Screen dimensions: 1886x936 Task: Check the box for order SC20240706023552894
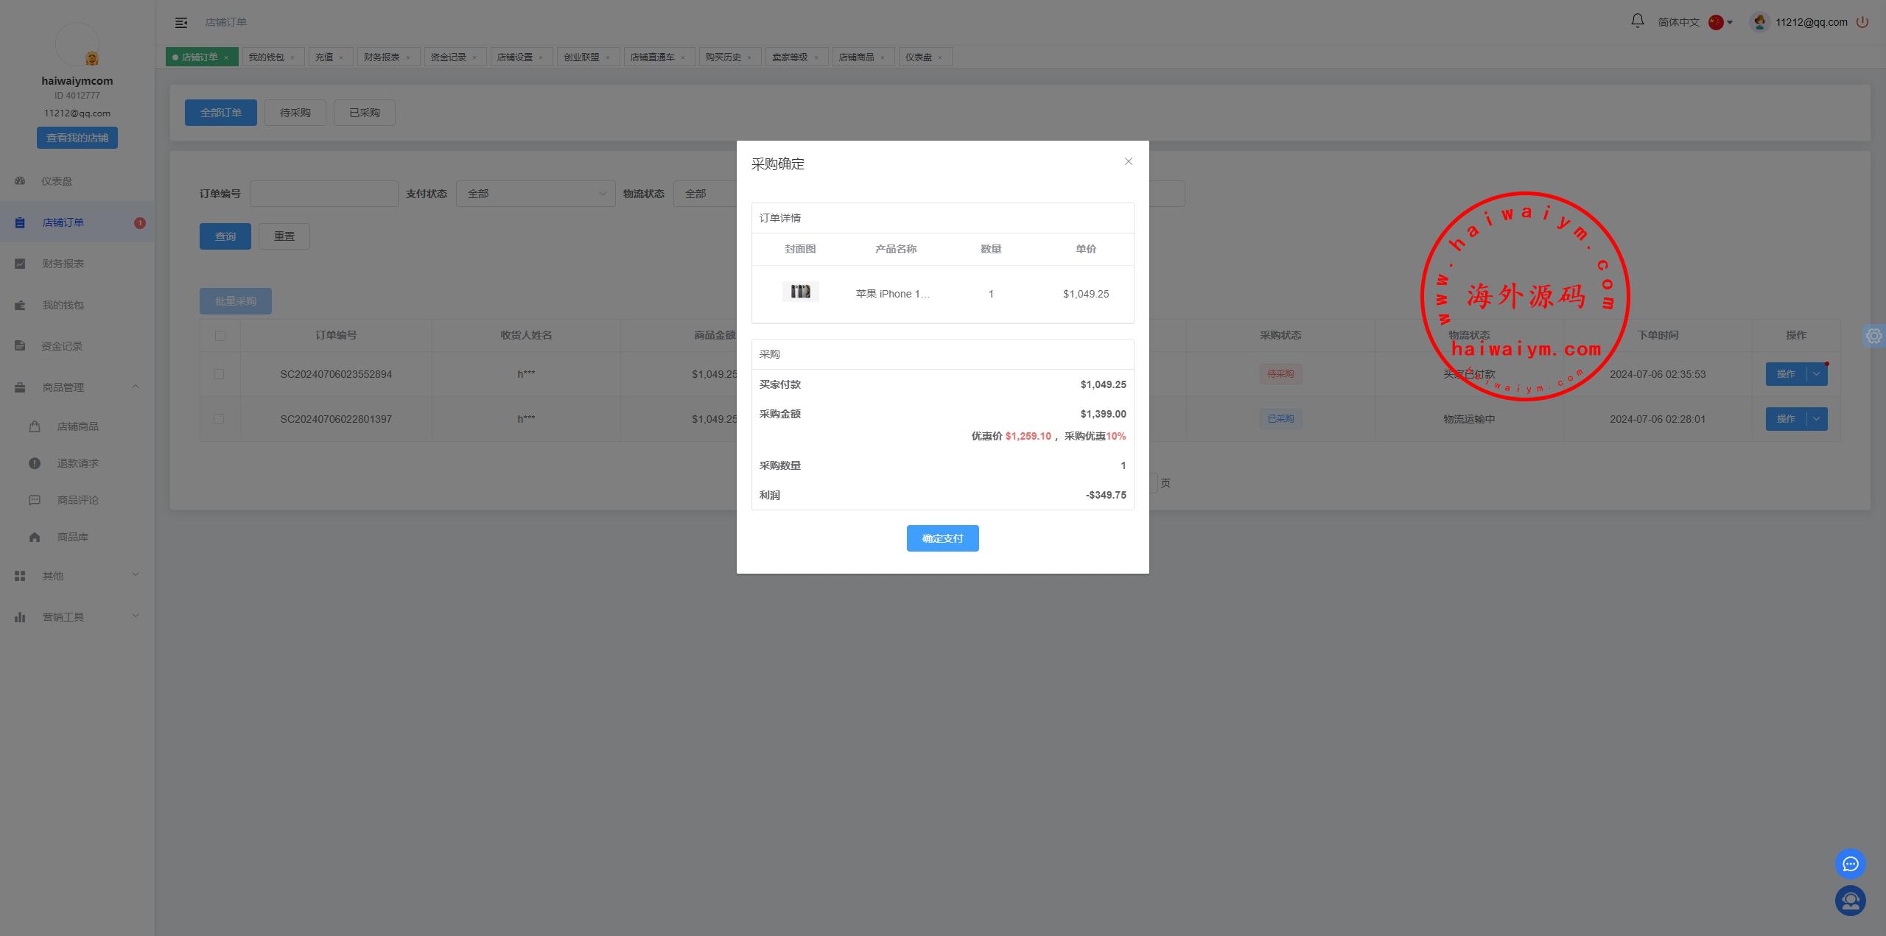click(219, 374)
